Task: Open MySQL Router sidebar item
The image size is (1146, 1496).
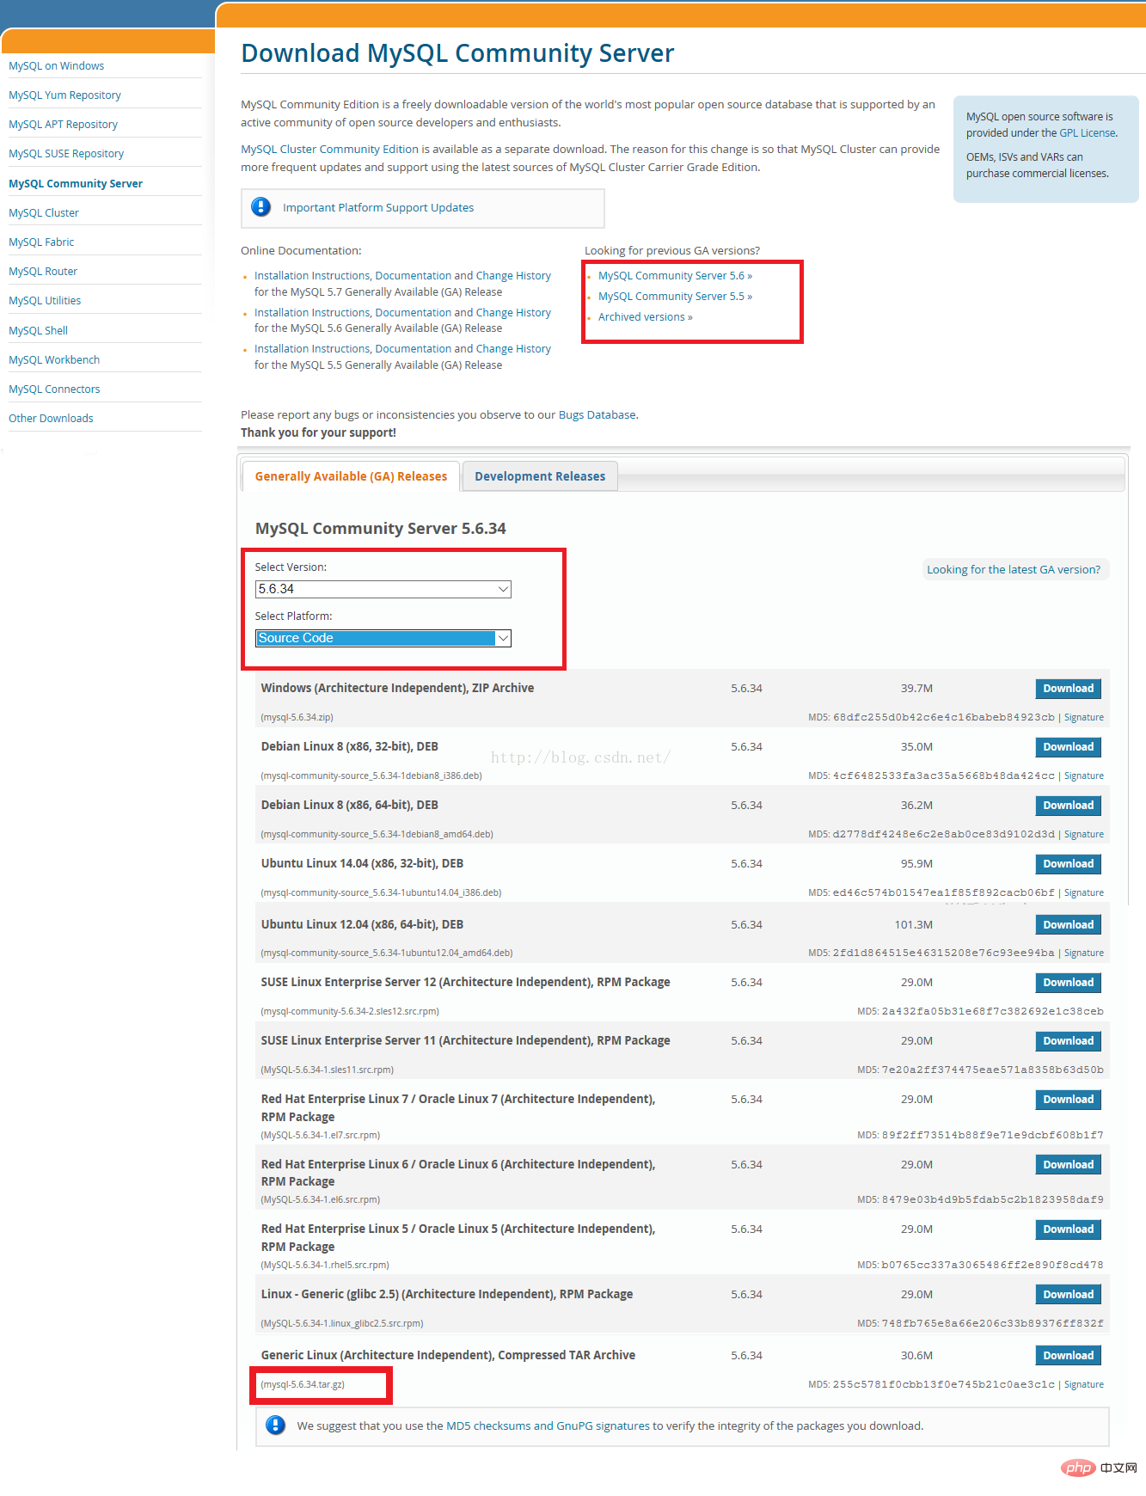Action: 43,272
